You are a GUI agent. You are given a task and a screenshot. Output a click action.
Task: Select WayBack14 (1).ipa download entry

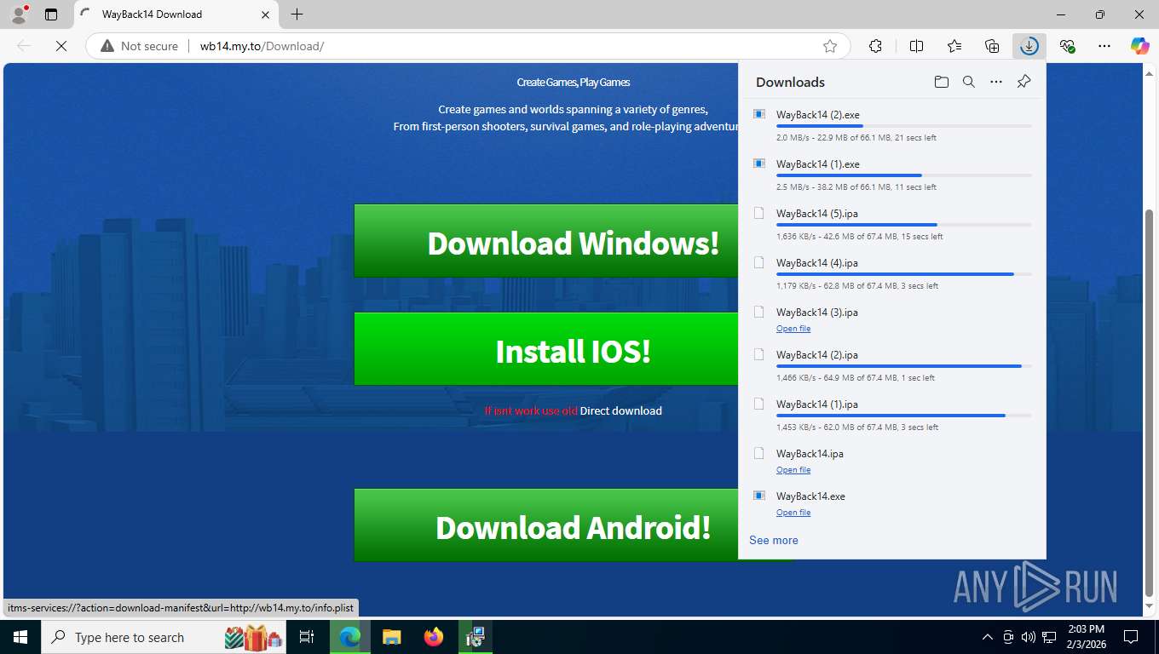click(x=891, y=414)
